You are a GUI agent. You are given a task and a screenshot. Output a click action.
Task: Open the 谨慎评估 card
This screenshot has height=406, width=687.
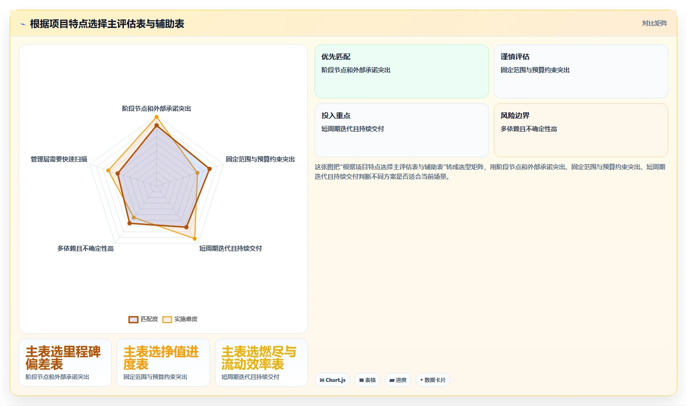(581, 71)
